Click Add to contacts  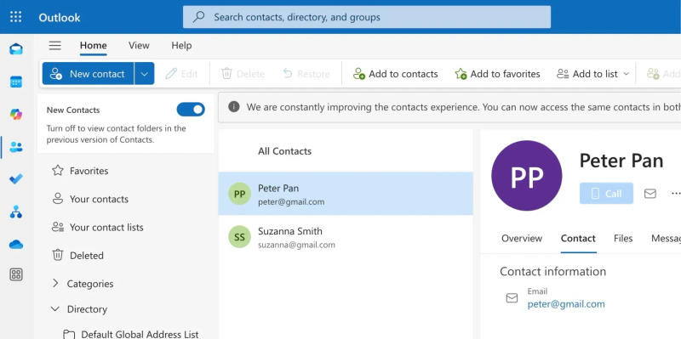point(395,74)
